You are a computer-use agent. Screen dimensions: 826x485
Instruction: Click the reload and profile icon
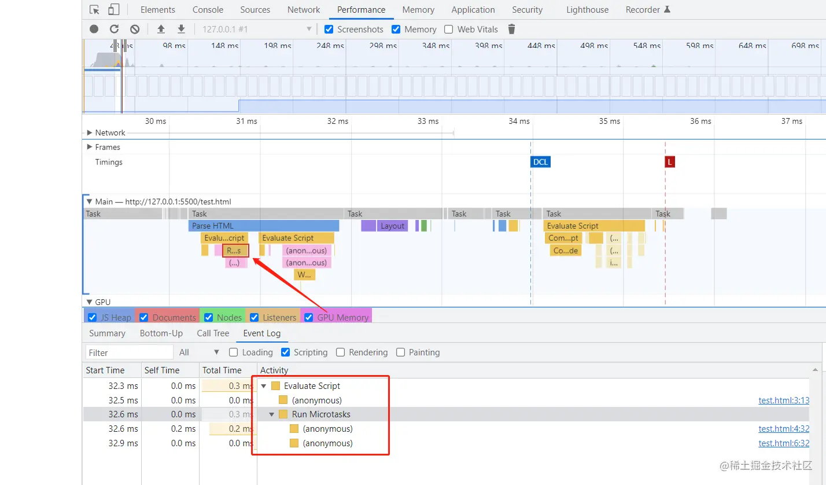click(x=114, y=29)
